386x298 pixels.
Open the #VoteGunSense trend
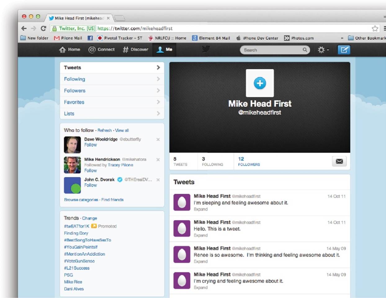(x=79, y=261)
